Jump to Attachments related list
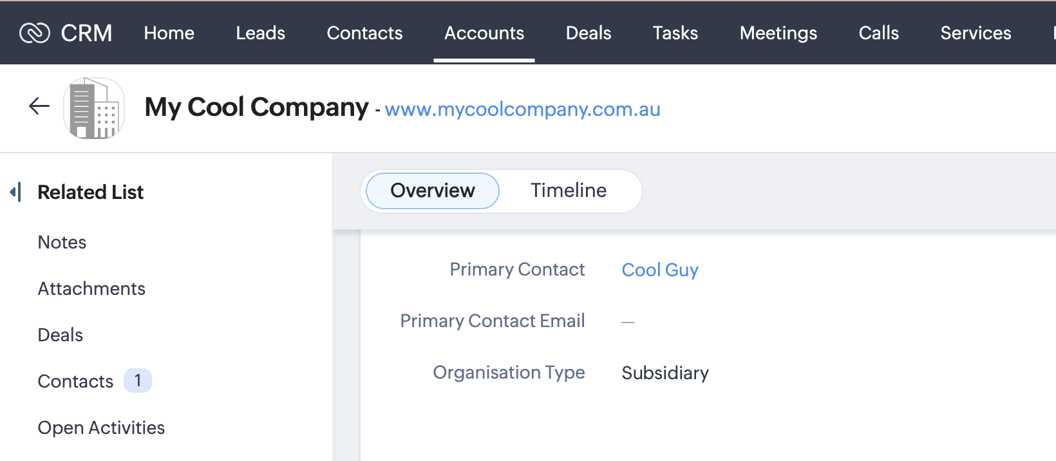Viewport: 1056px width, 461px height. tap(91, 288)
